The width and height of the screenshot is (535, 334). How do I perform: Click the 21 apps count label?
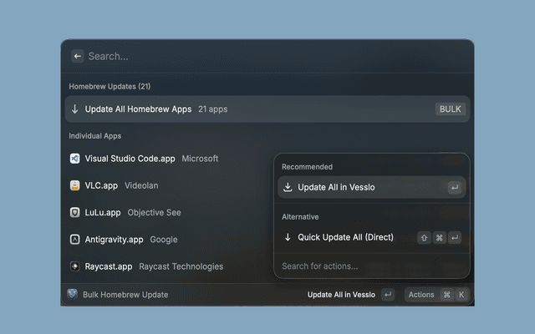tap(213, 109)
